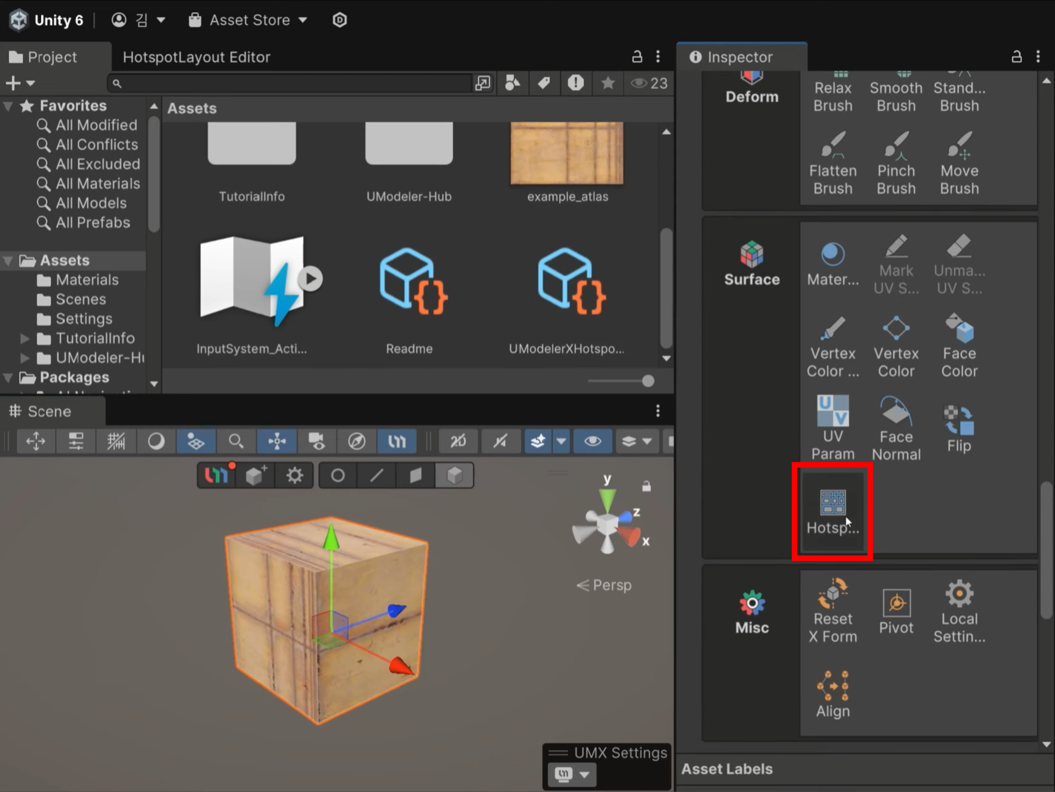Select the All Prefabs favorite search

[x=84, y=223]
